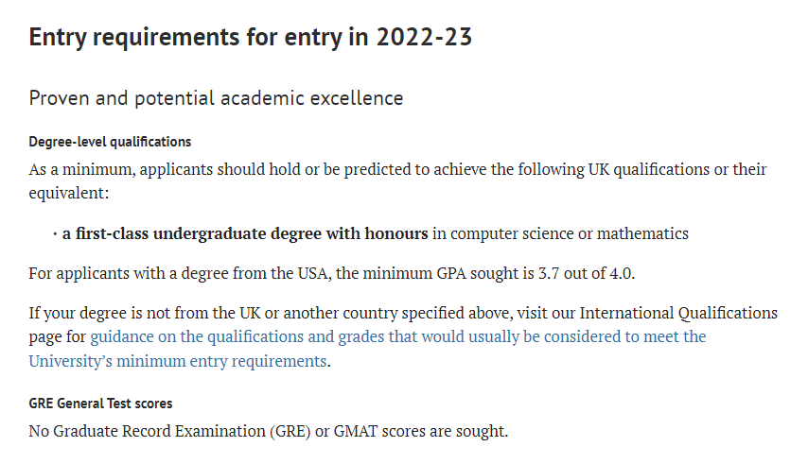This screenshot has width=808, height=464.
Task: Click "GMAT scores are sought" text
Action: pos(421,431)
